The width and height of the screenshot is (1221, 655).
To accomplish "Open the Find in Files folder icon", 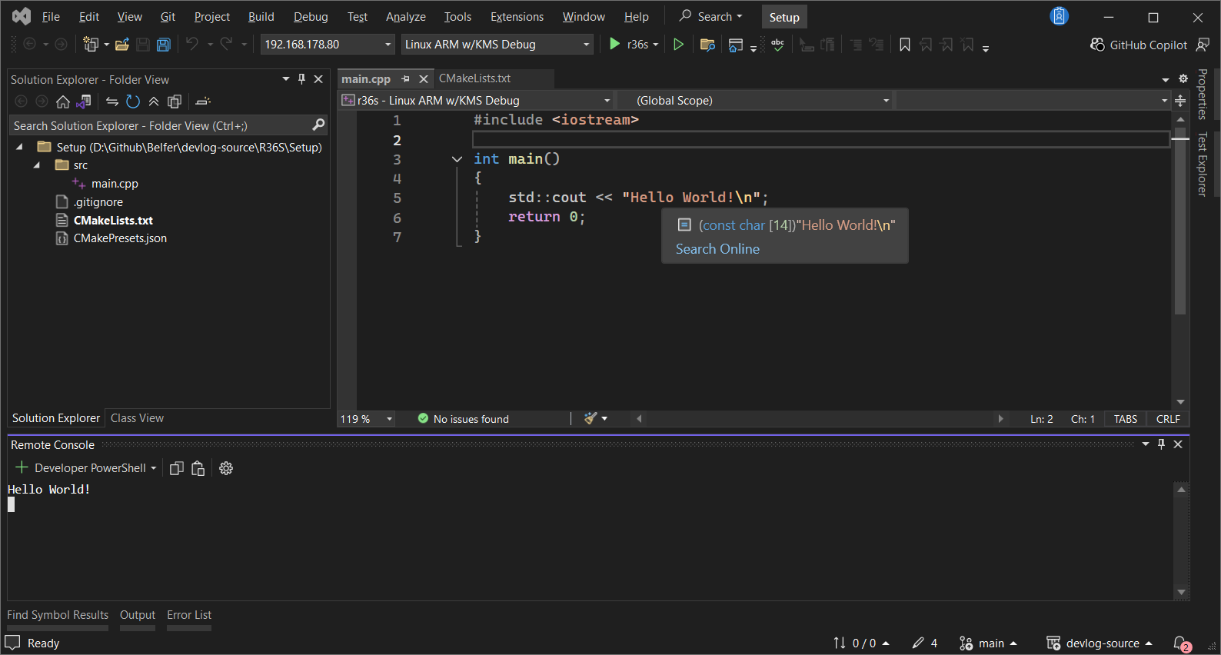I will coord(708,45).
